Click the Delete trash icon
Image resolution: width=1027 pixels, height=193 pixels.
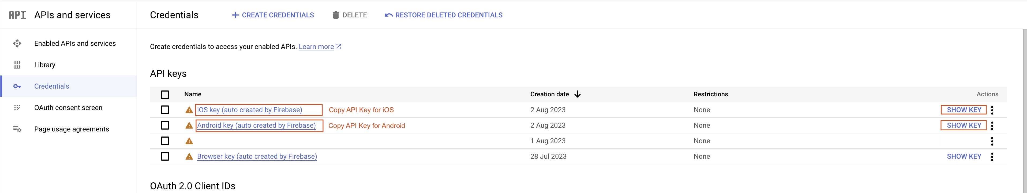coord(336,15)
